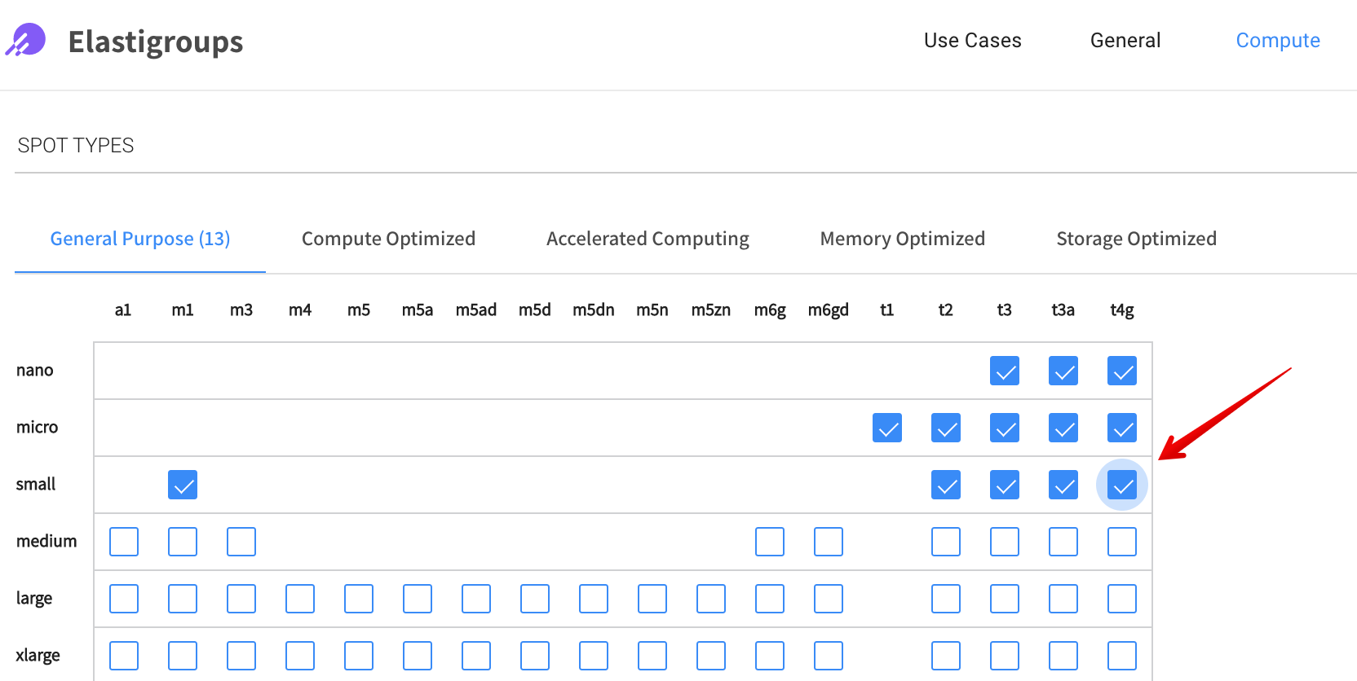Check the m6g medium spot type
1357x681 pixels.
[x=770, y=542]
